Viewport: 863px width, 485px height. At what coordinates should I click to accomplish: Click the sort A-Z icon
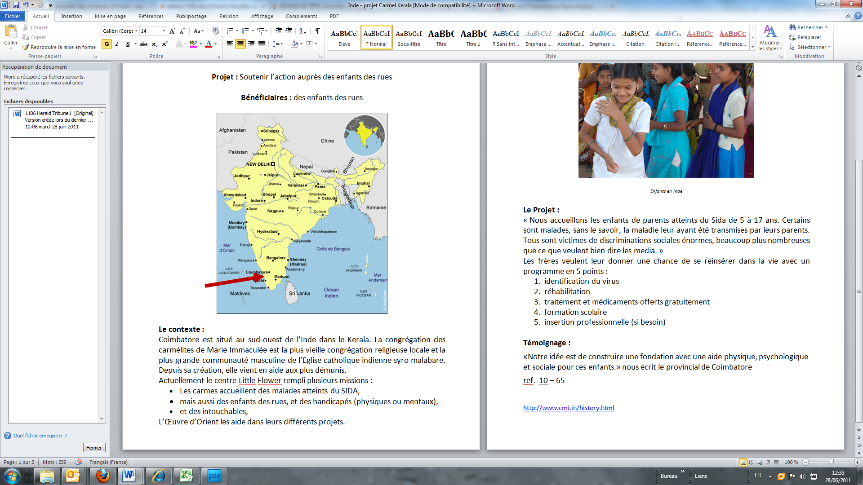point(302,31)
